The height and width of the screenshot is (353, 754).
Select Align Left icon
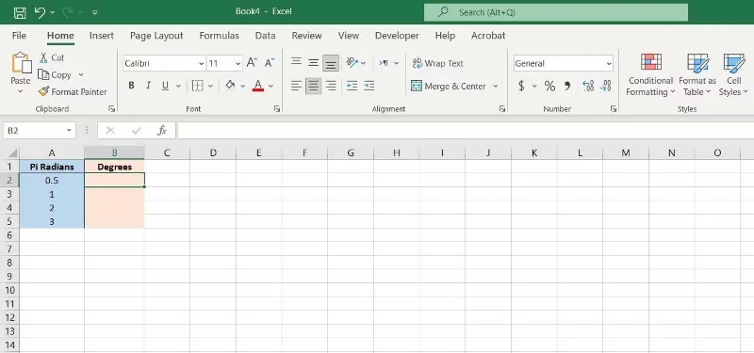296,86
